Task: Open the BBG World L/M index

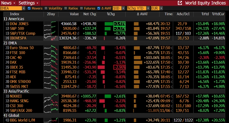Action: click(x=22, y=120)
